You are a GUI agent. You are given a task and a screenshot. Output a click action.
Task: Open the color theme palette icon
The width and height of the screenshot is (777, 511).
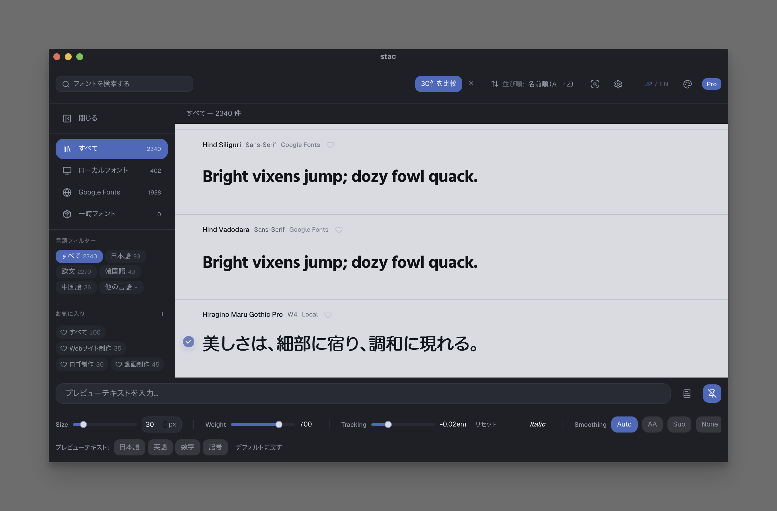point(687,84)
